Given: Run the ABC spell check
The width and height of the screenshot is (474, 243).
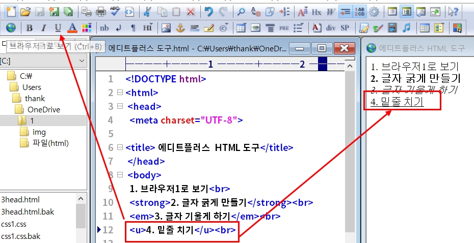Looking at the screenshot, I should coord(115,12).
